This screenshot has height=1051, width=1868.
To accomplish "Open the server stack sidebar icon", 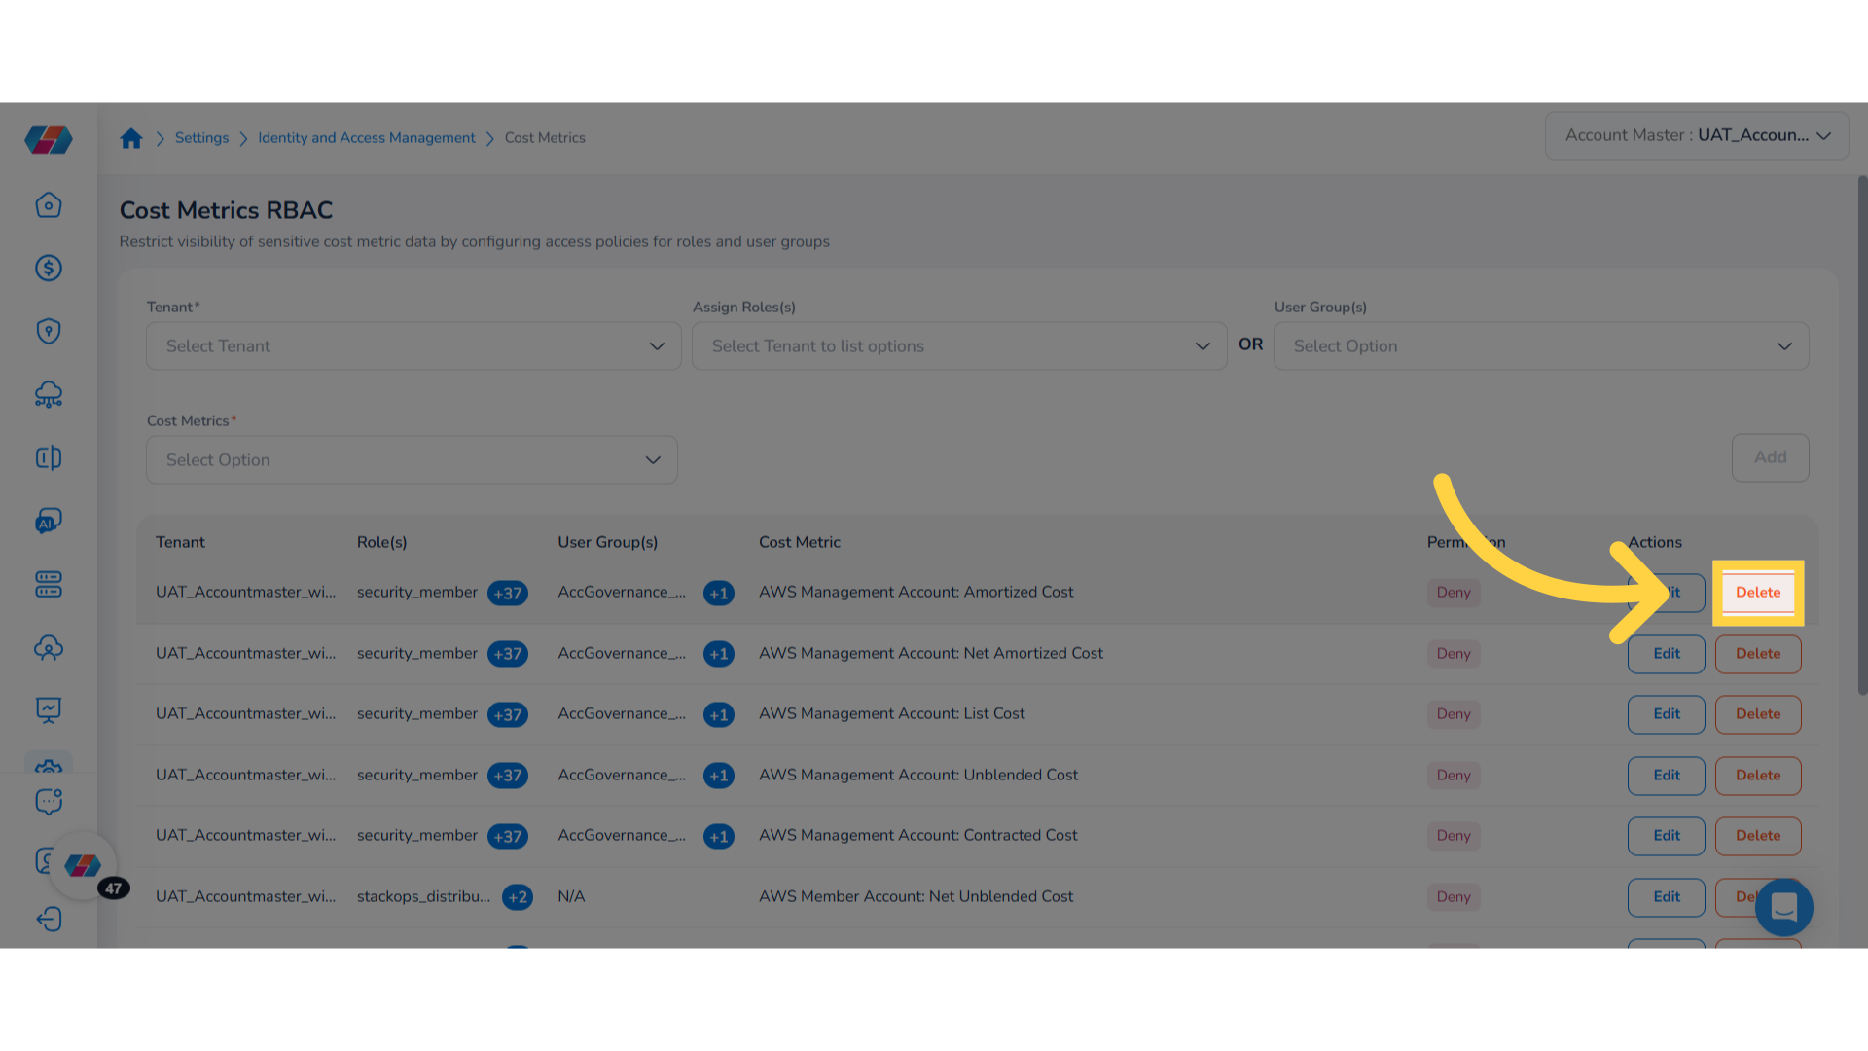I will coord(49,585).
